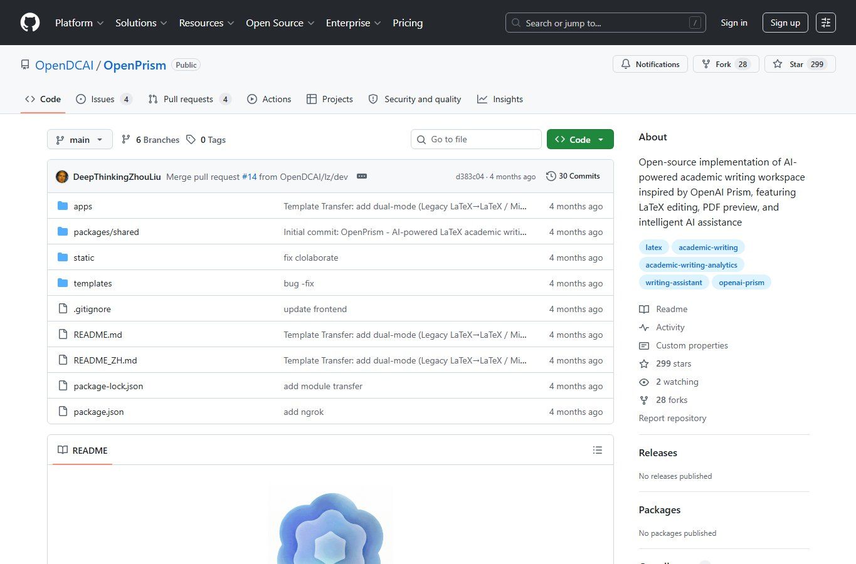Open the Pricing page

tap(408, 23)
